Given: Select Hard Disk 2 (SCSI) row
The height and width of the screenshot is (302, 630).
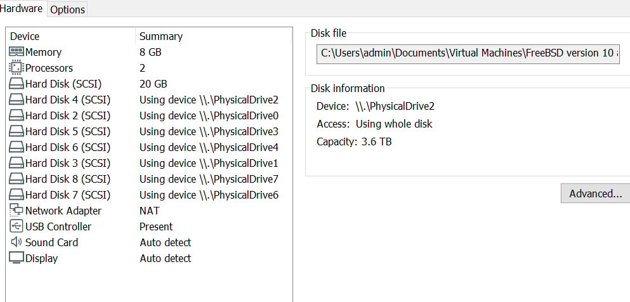Looking at the screenshot, I should coord(67,115).
